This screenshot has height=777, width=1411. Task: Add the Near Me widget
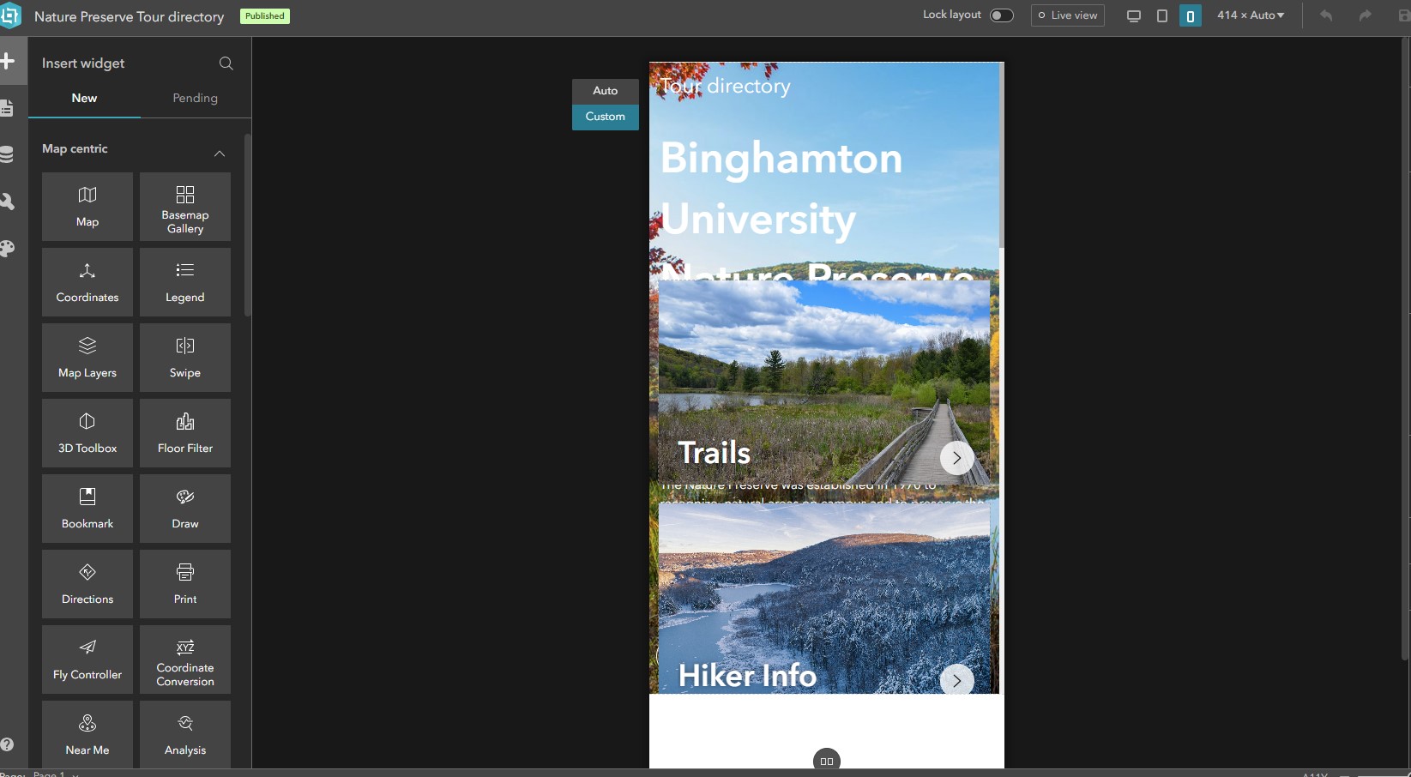[87, 734]
